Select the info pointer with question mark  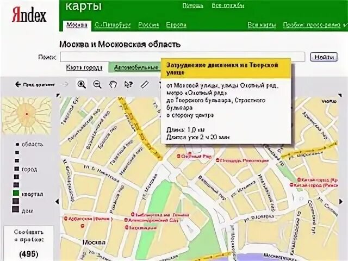point(128,85)
